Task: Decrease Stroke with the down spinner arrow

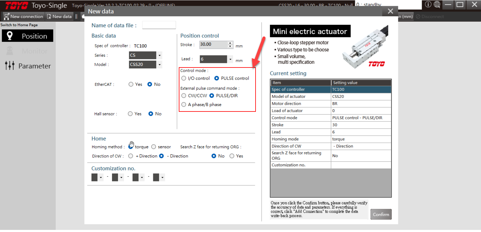Action: pos(230,47)
